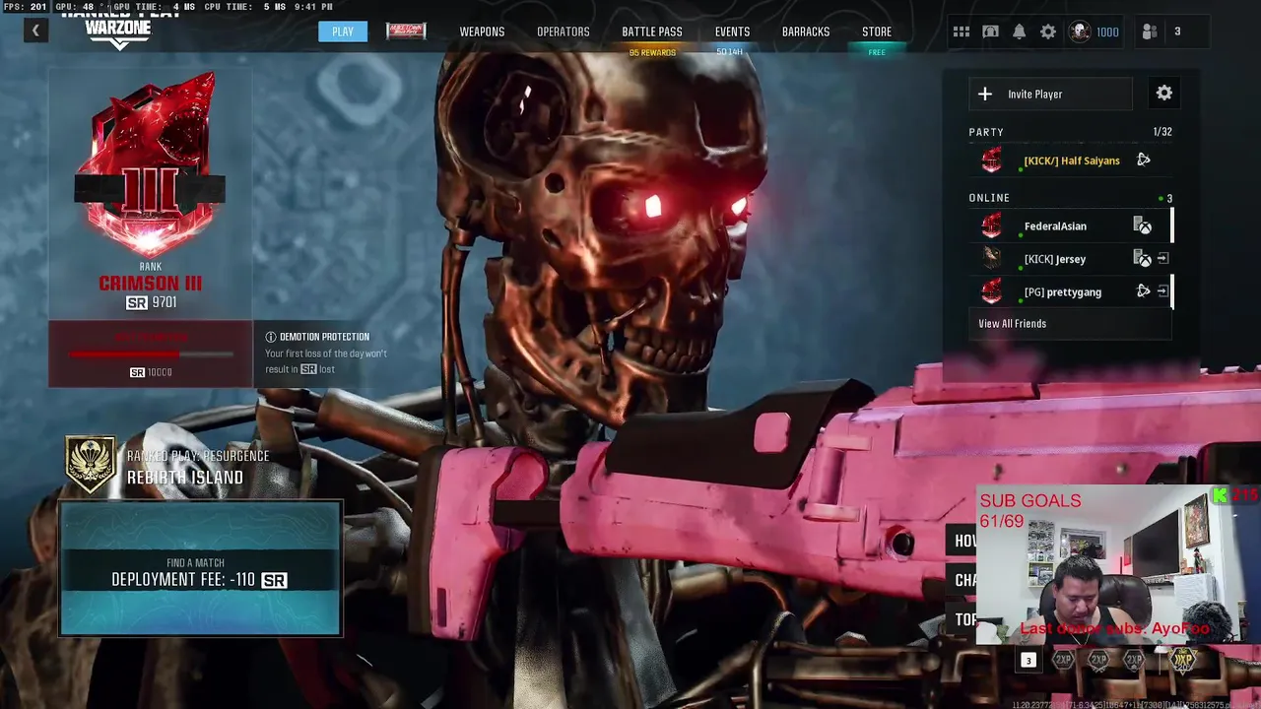Viewport: 1261px width, 709px height.
Task: Click Jersey's player emblem
Action: tap(992, 258)
